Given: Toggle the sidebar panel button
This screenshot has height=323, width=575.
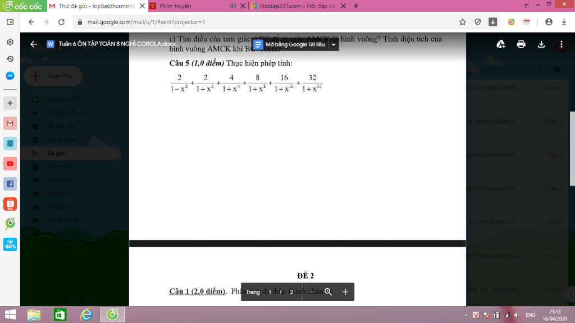Looking at the screenshot, I should tap(10, 22).
